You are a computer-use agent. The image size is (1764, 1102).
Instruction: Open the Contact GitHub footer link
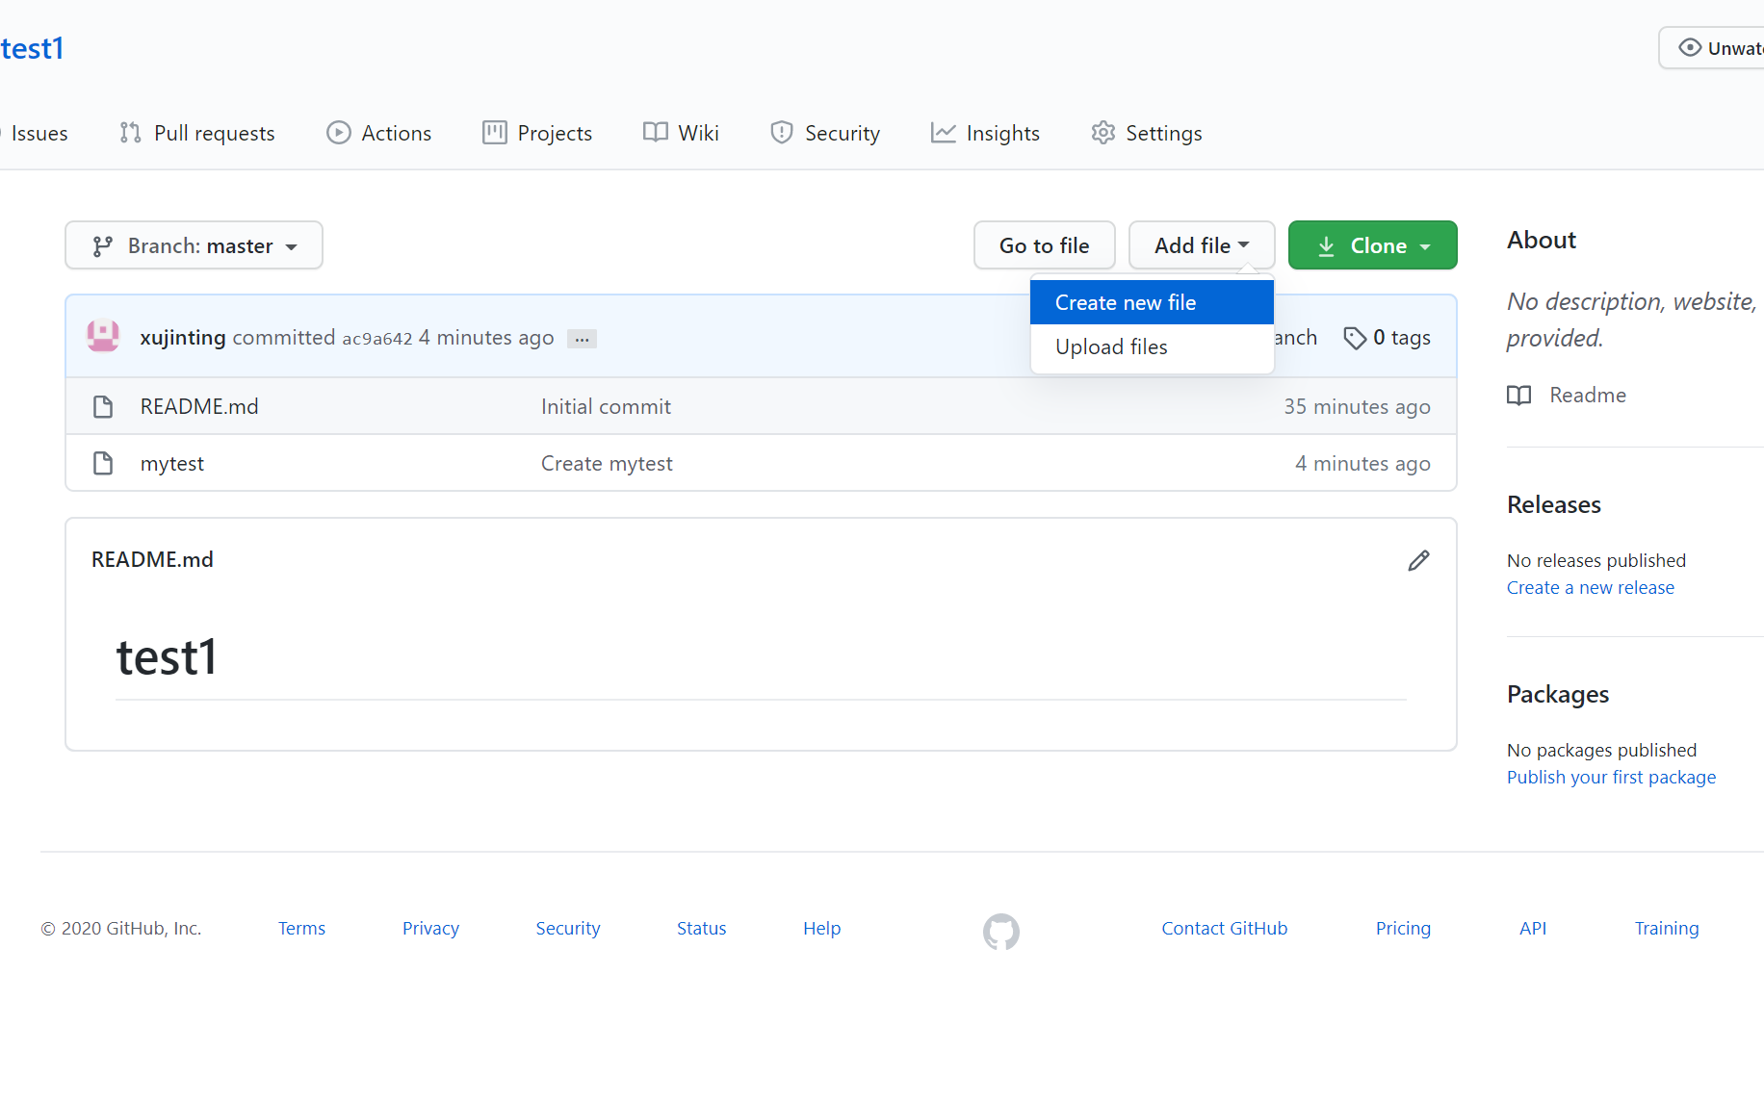tap(1225, 928)
